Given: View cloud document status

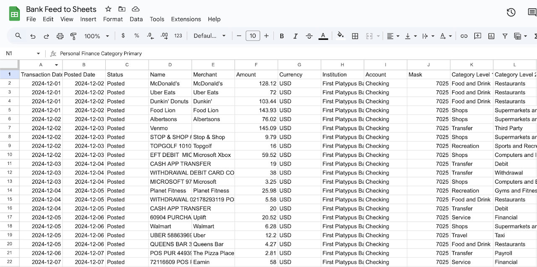Looking at the screenshot, I should [136, 9].
